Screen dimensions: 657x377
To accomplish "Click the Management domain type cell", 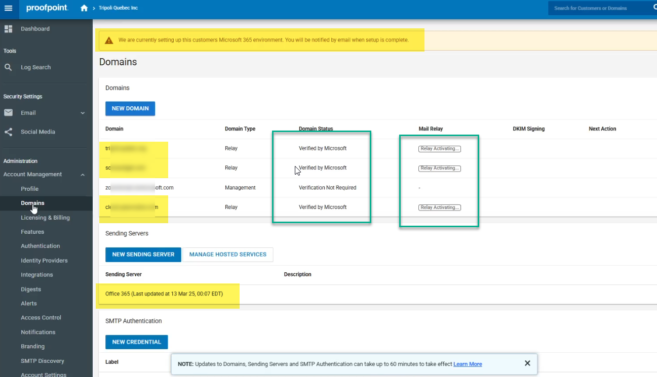I will [240, 188].
